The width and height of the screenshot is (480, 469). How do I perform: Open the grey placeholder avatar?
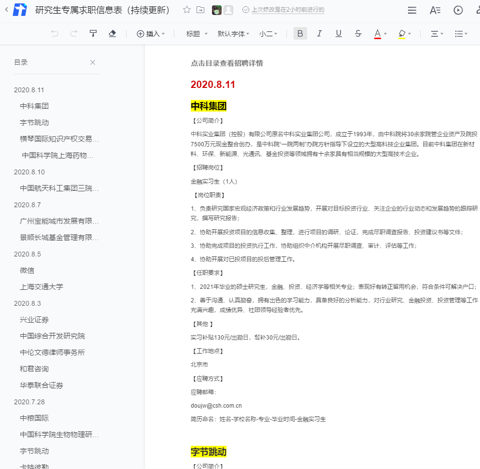click(x=228, y=10)
